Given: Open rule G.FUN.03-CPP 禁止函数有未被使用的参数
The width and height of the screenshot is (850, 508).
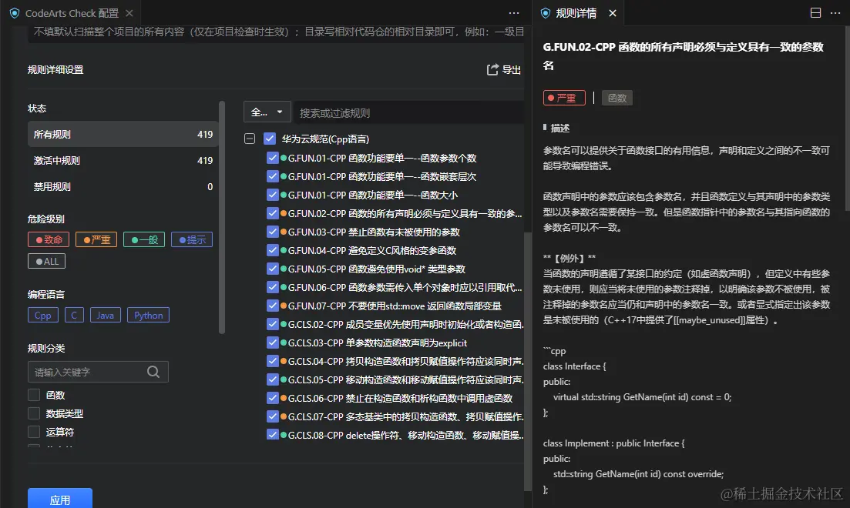Looking at the screenshot, I should [x=374, y=232].
